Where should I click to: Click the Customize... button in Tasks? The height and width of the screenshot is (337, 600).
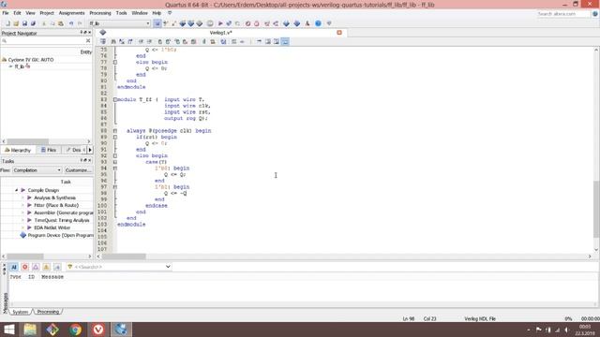[78, 170]
